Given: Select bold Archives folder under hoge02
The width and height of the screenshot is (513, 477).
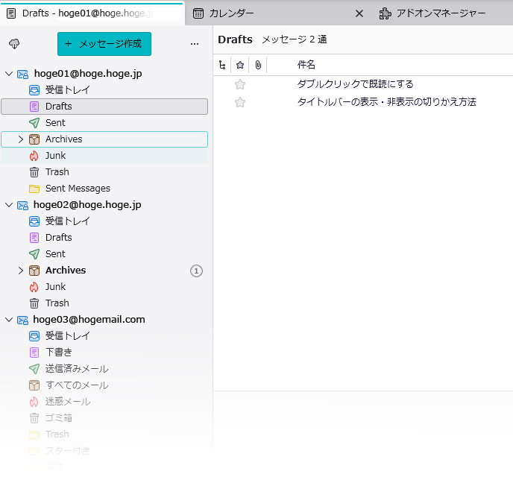Looking at the screenshot, I should [x=104, y=271].
